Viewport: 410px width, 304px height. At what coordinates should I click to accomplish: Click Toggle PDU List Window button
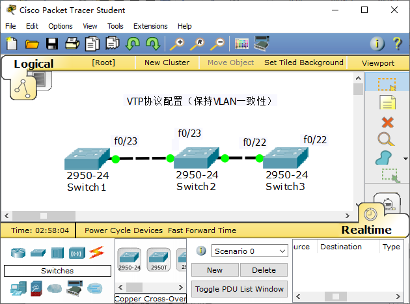coord(239,289)
